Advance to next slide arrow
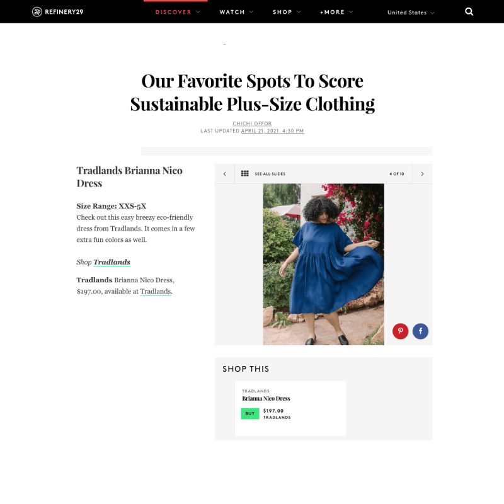The width and height of the screenshot is (504, 504). click(422, 174)
